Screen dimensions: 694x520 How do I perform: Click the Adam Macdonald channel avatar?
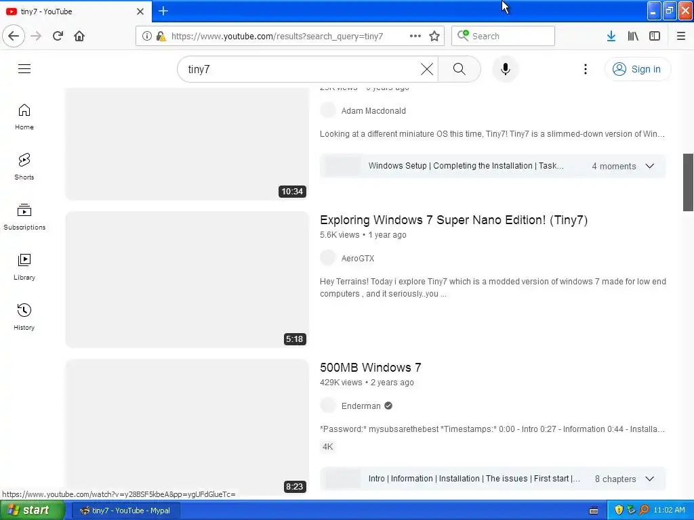[328, 110]
